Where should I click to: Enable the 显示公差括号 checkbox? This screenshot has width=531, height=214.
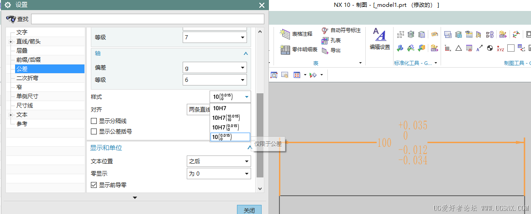click(x=94, y=131)
